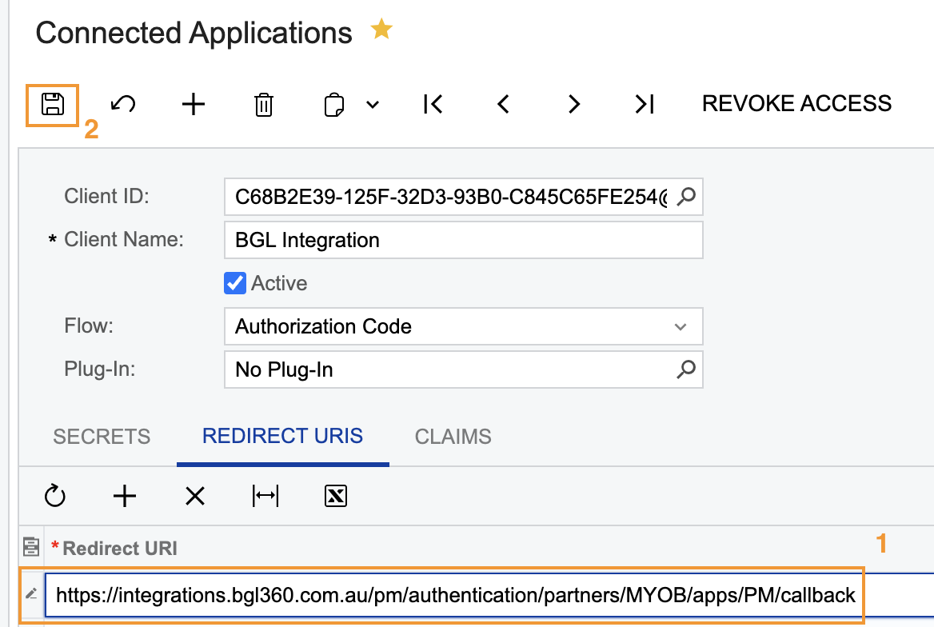The image size is (934, 627).
Task: Toggle the favorite star next to Connected Applications
Action: click(x=381, y=29)
